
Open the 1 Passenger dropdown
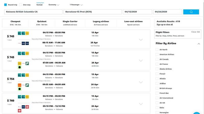(76, 5)
